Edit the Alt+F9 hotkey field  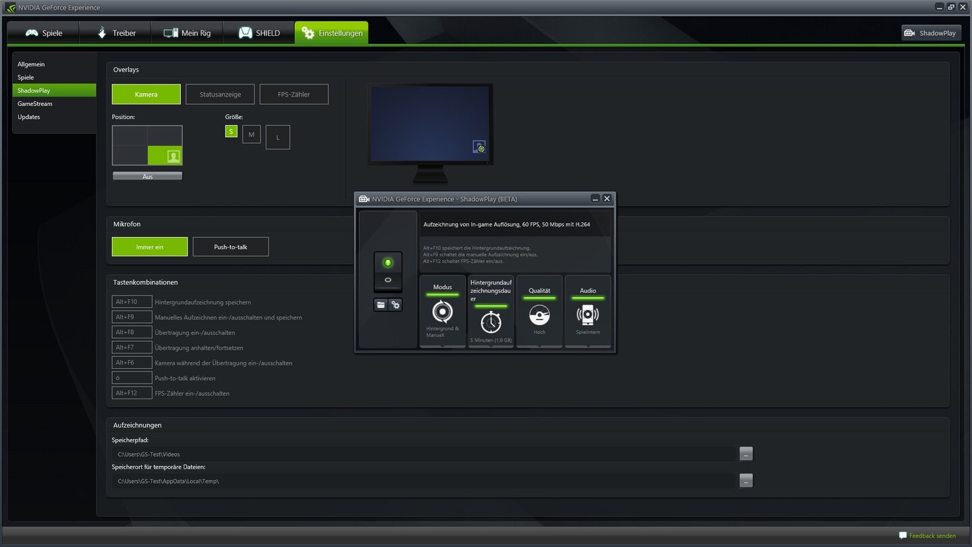click(132, 317)
